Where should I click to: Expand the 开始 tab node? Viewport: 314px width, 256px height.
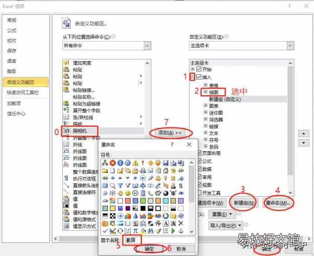click(193, 69)
